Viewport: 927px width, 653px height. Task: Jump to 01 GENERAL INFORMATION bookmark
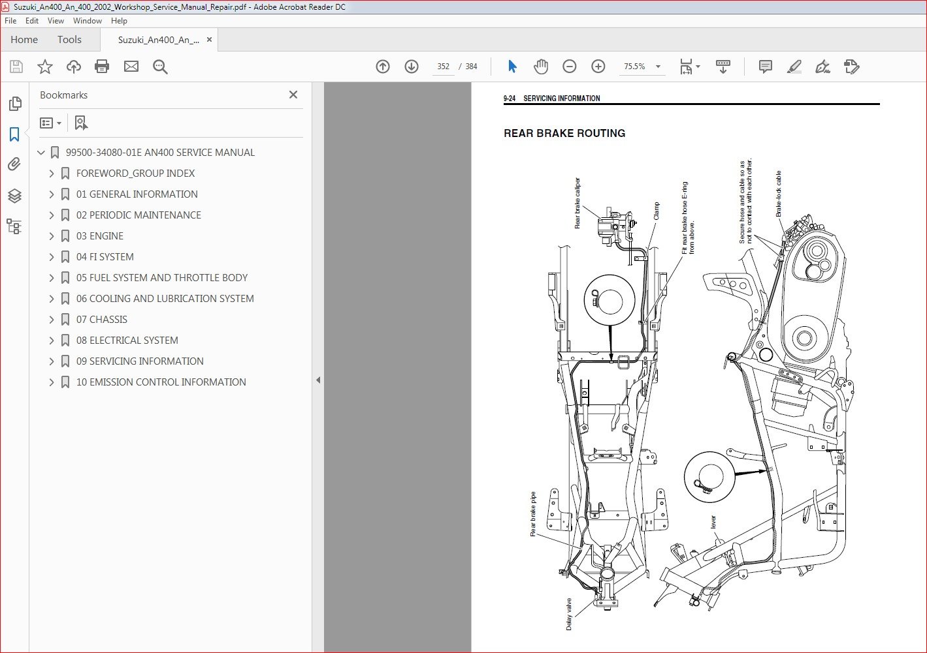(x=137, y=194)
